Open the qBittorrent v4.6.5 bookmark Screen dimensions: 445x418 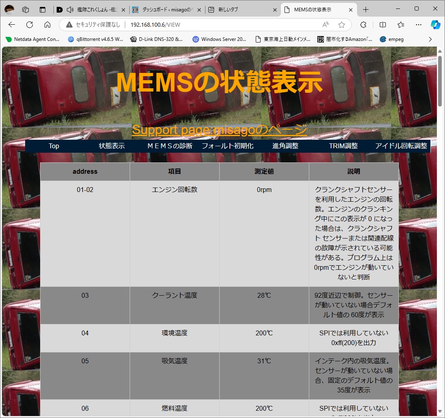click(96, 39)
